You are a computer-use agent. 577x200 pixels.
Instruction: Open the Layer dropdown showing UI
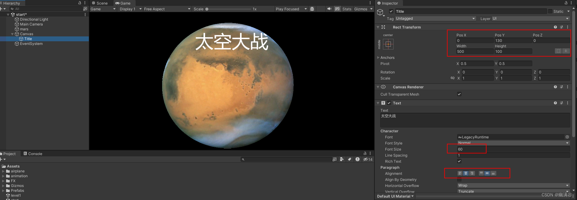tap(531, 19)
